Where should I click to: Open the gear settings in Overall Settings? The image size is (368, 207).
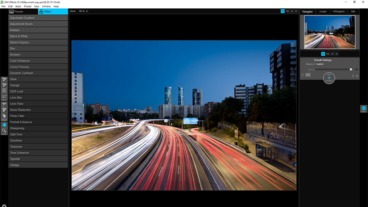coord(357,75)
